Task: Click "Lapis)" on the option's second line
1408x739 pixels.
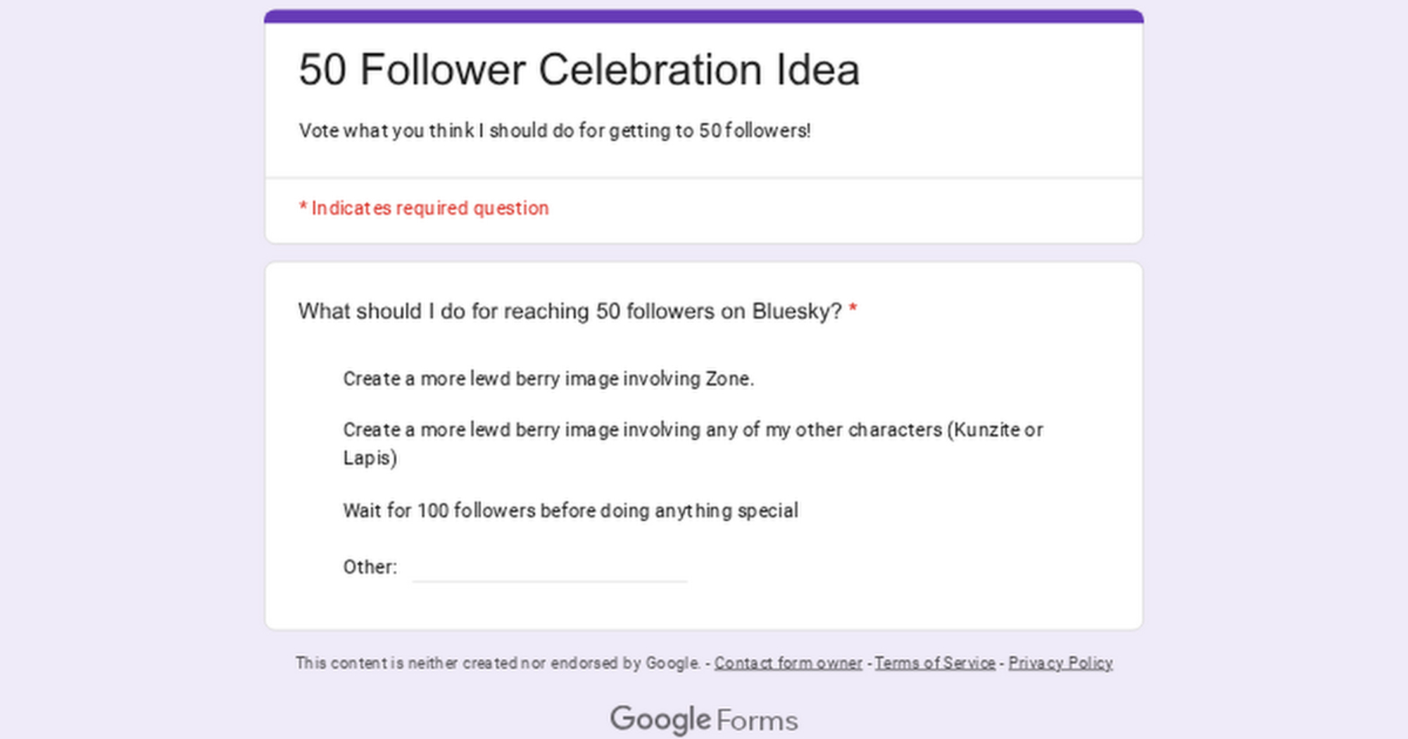Action: coord(370,458)
